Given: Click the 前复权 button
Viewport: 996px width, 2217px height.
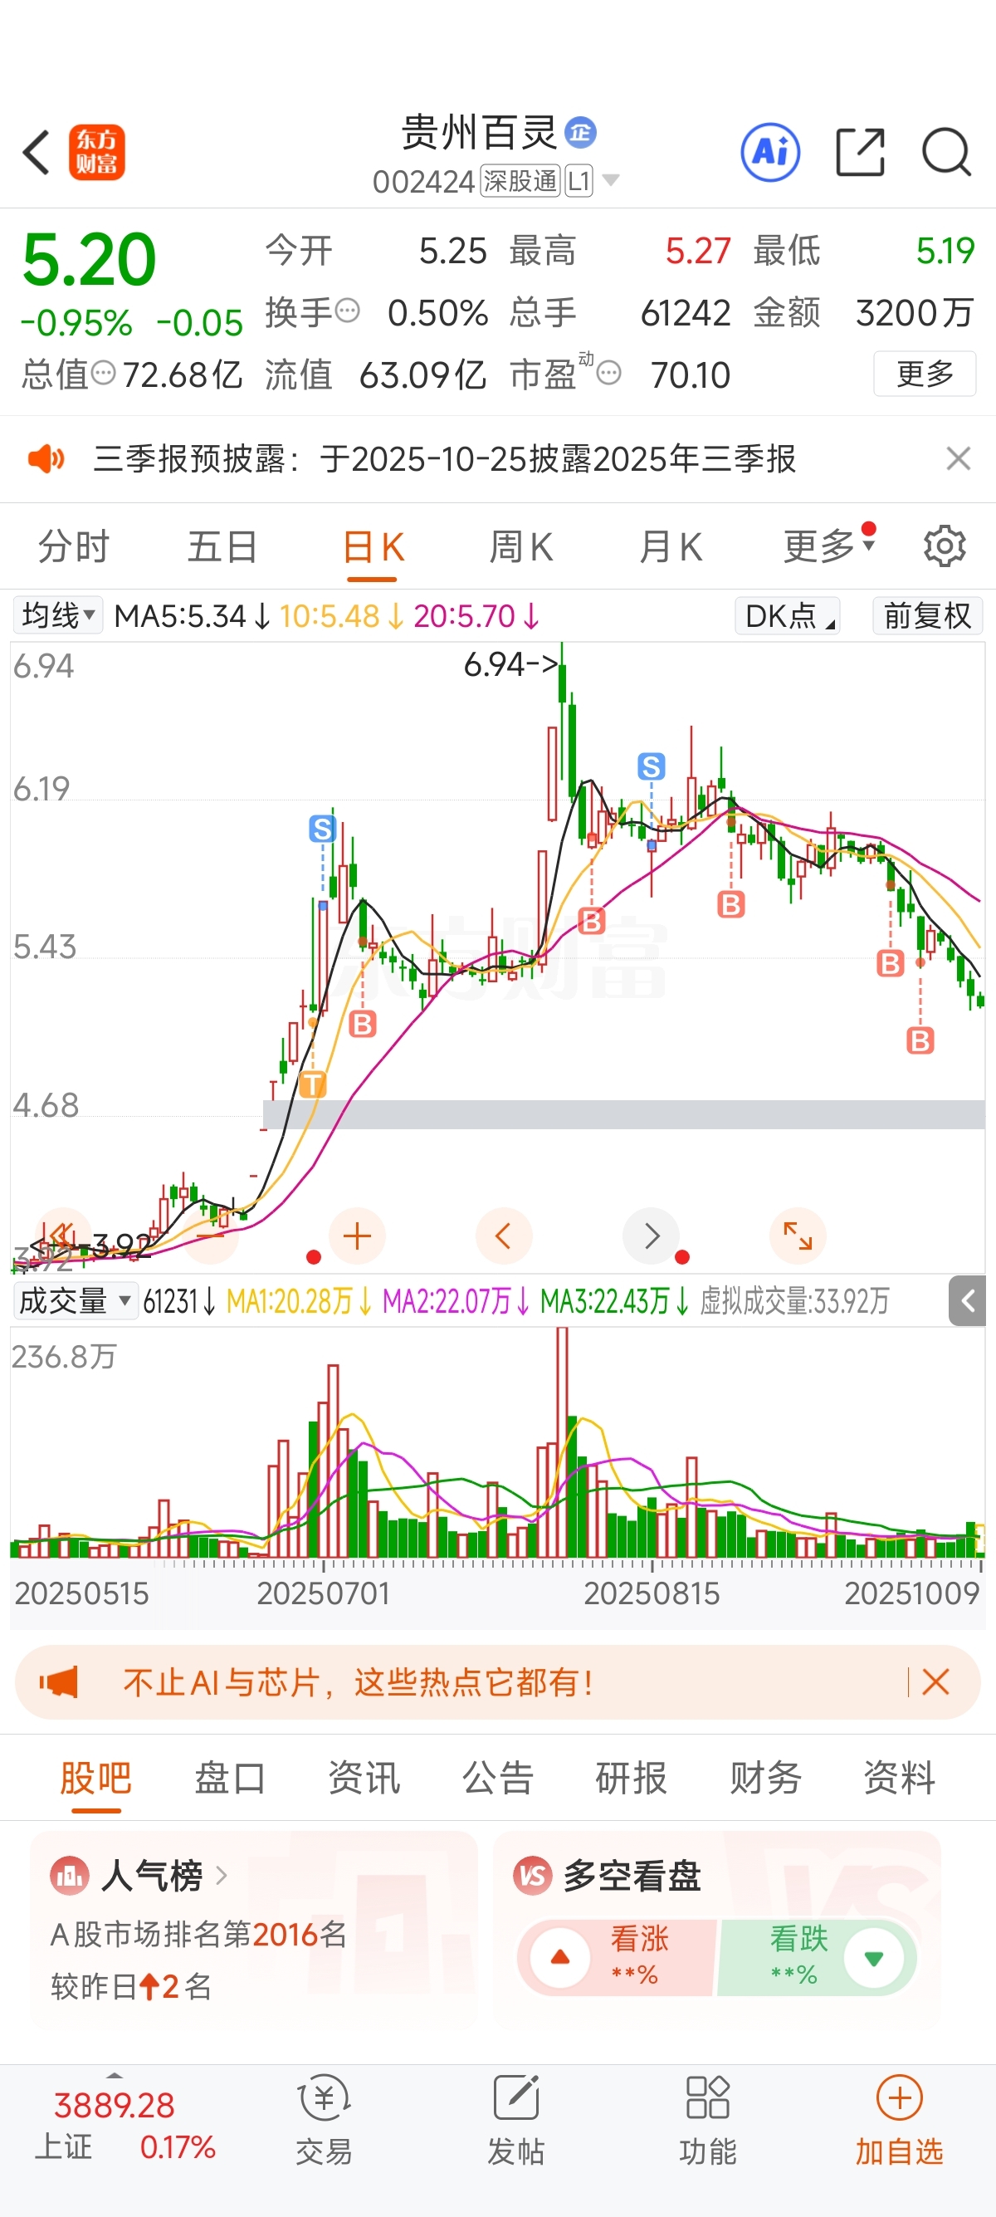Looking at the screenshot, I should [927, 615].
